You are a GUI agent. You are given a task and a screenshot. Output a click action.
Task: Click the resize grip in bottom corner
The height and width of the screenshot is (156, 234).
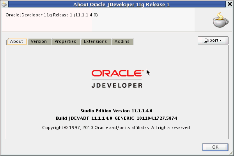(231, 153)
